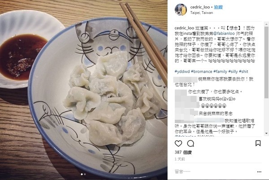Open the #silly hashtag

tap(233, 72)
